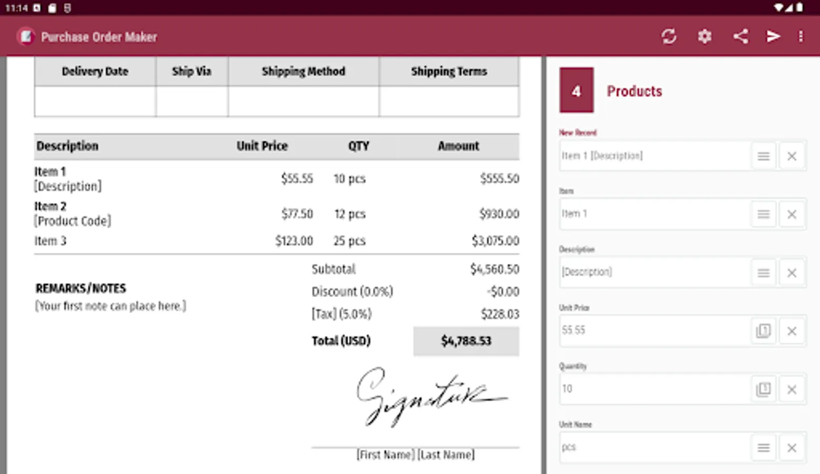Clear the Quantity field value
The width and height of the screenshot is (820, 474).
791,389
